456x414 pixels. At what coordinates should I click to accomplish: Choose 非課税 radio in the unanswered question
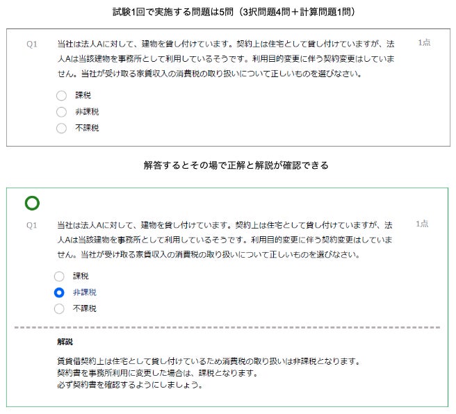[61, 112]
